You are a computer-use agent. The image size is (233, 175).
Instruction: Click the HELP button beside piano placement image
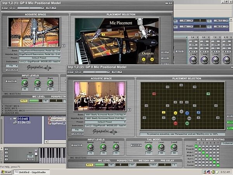coord(165,52)
